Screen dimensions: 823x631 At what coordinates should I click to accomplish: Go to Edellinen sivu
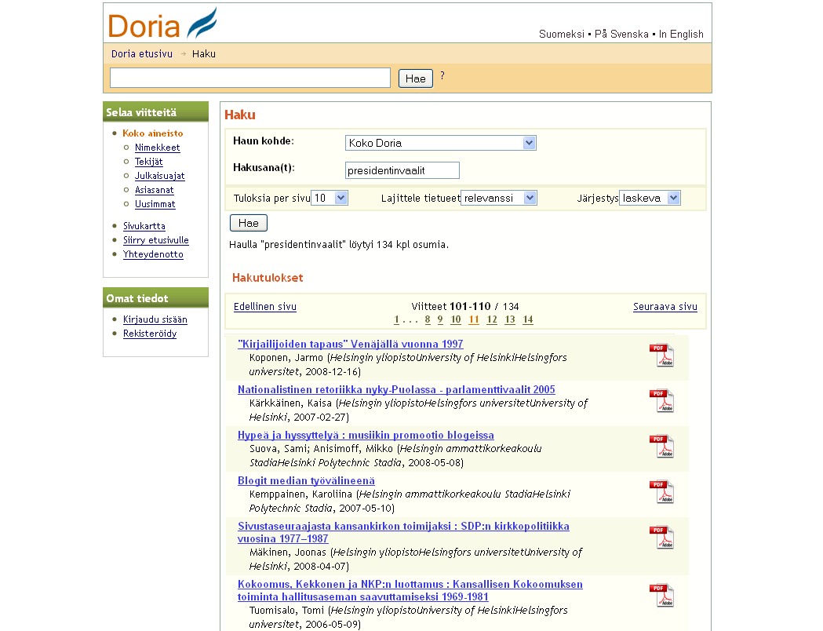264,307
